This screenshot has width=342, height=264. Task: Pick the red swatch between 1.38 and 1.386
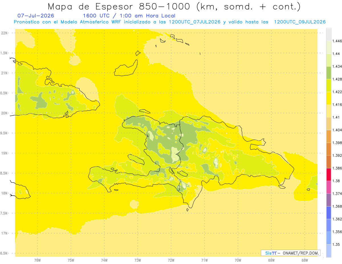[329, 174]
